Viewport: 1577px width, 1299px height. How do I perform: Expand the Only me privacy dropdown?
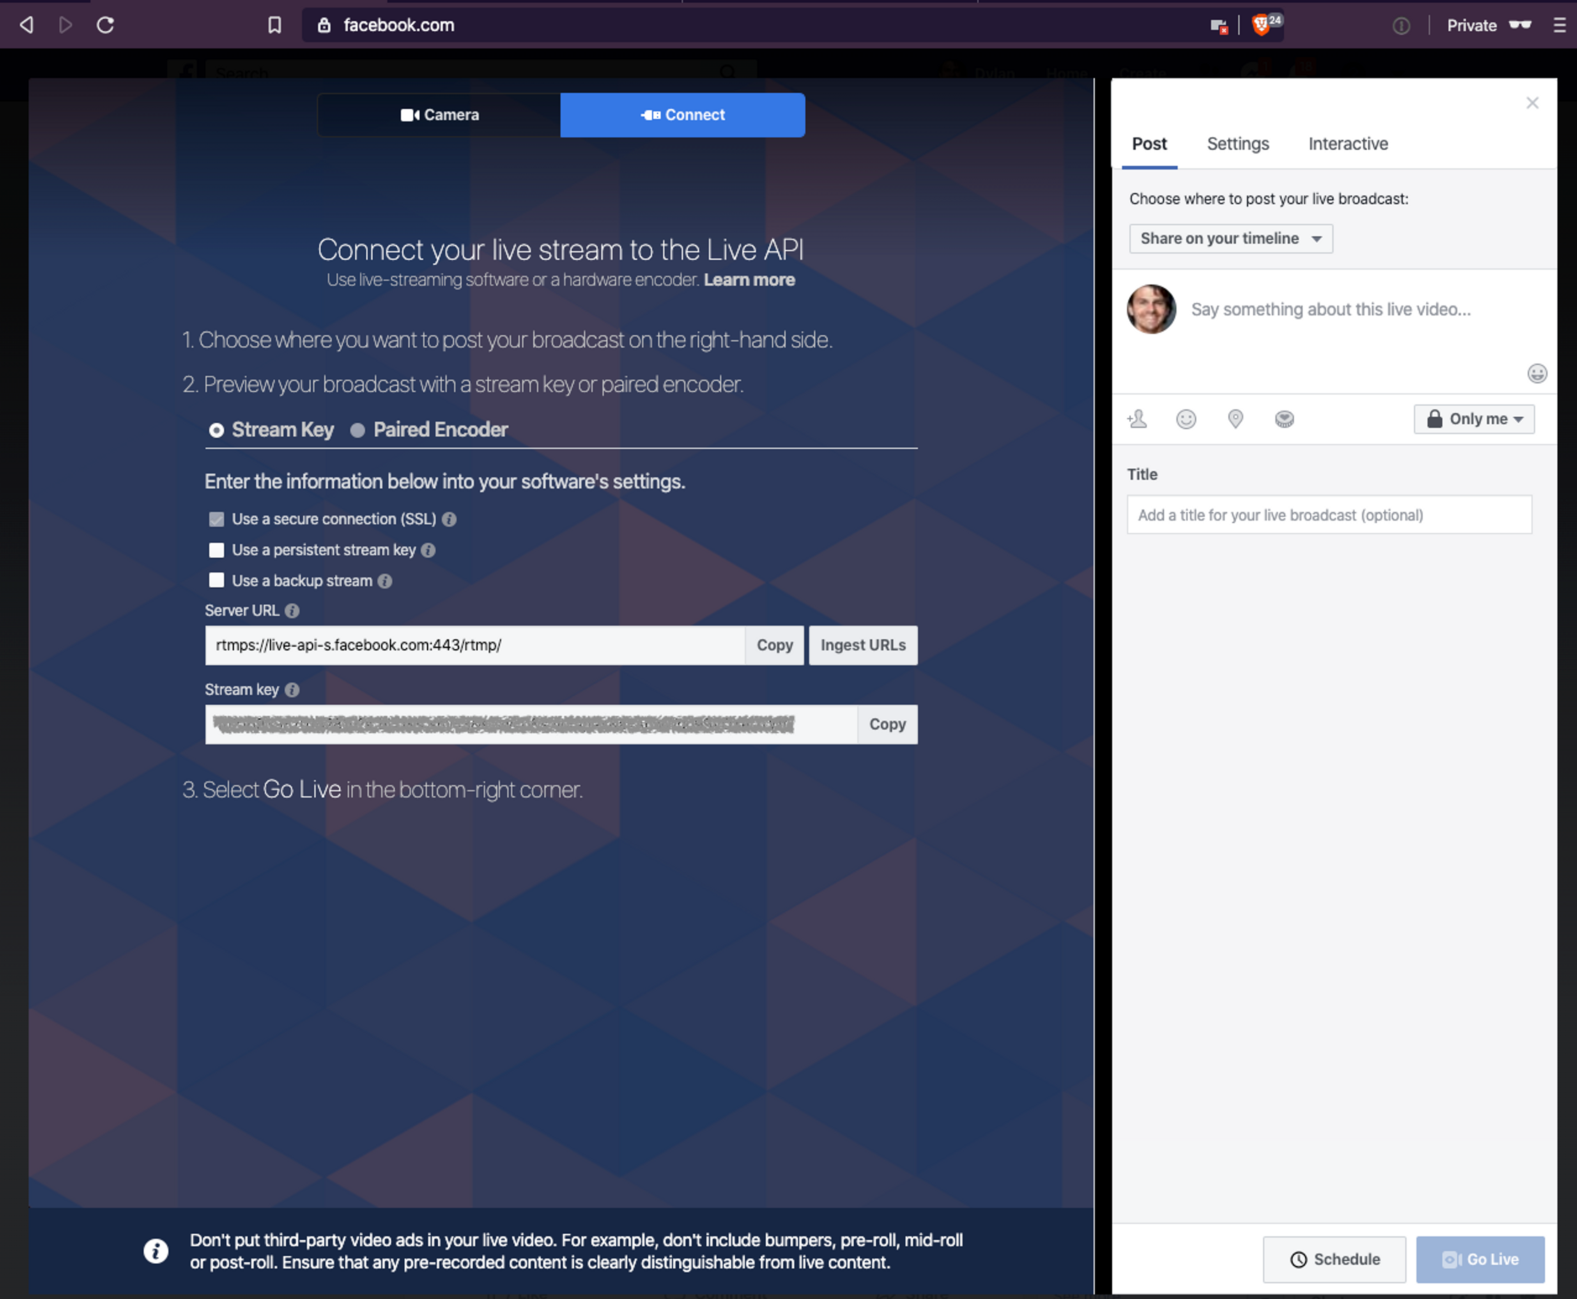[1473, 419]
